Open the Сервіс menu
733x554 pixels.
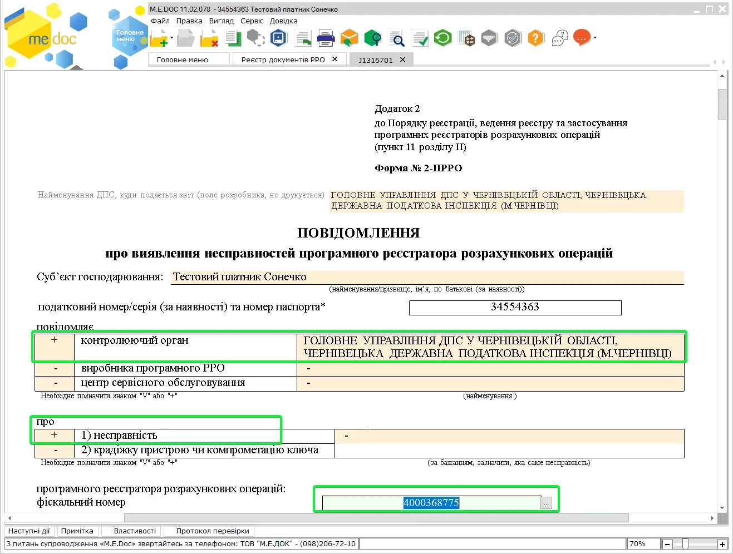coord(252,21)
